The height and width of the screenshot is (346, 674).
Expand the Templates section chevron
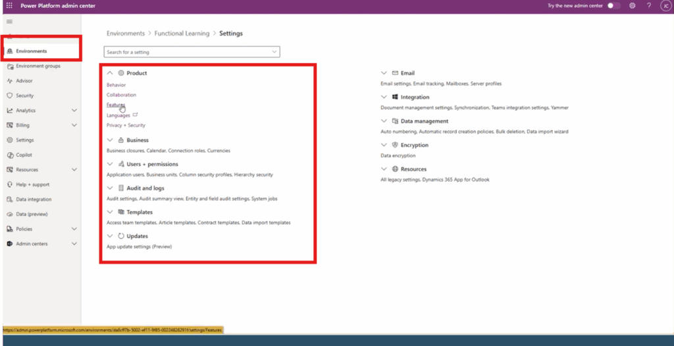110,212
